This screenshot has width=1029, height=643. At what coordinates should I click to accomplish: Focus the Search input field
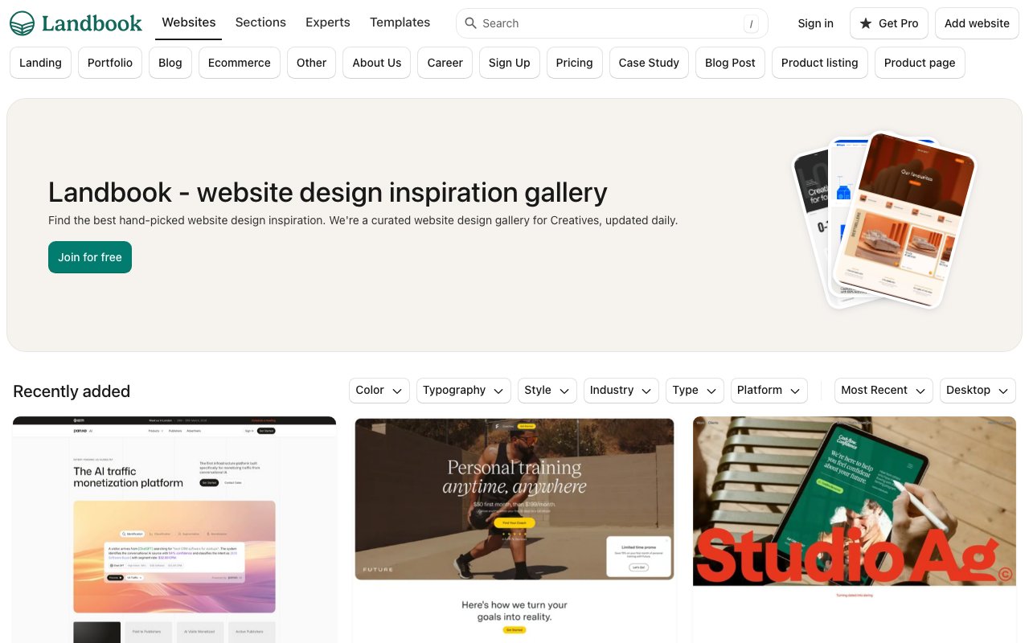[612, 23]
